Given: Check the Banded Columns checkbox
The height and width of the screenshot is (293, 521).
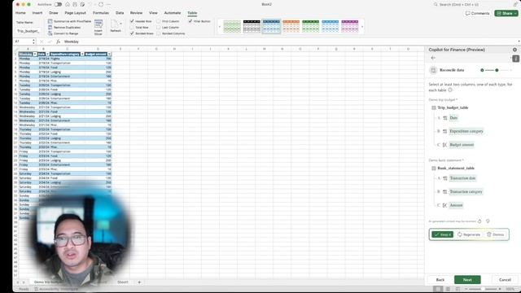Looking at the screenshot, I should tap(159, 33).
